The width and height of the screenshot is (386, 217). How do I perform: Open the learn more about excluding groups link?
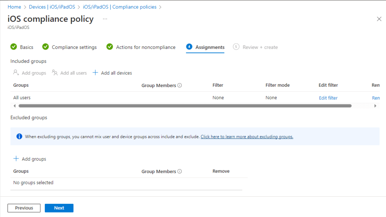tap(247, 137)
